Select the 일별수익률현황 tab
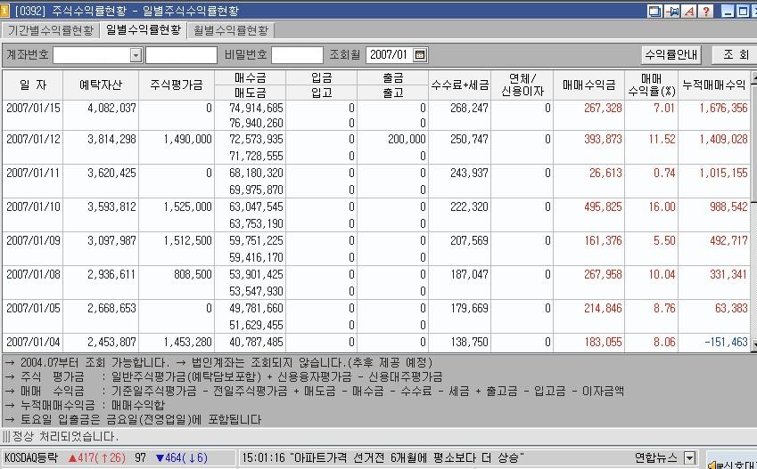Viewport: 757px width, 469px height. pyautogui.click(x=143, y=30)
